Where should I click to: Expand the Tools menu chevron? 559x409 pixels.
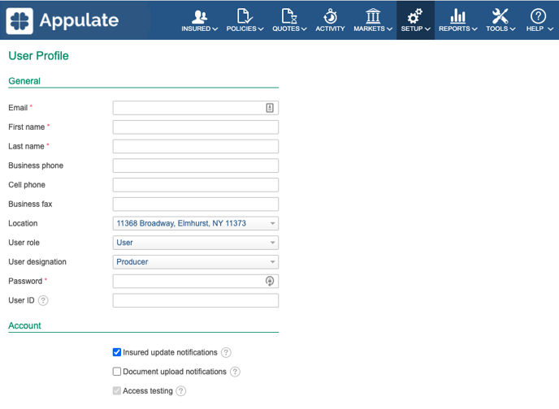coord(513,29)
